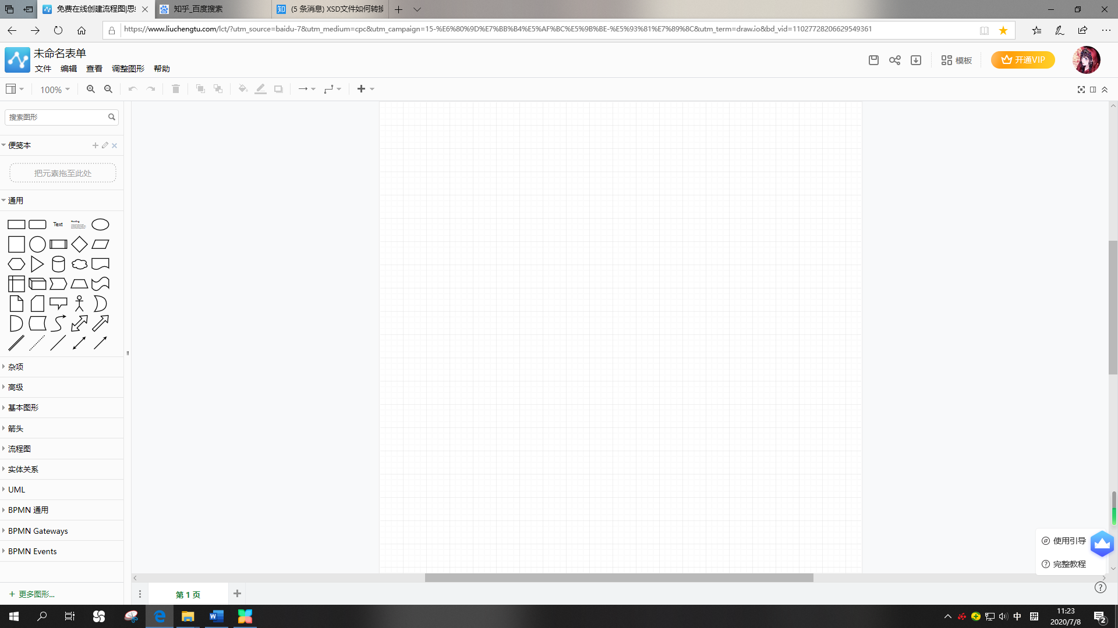Image resolution: width=1118 pixels, height=628 pixels.
Task: Click the zoom in magnifier icon
Action: click(90, 89)
